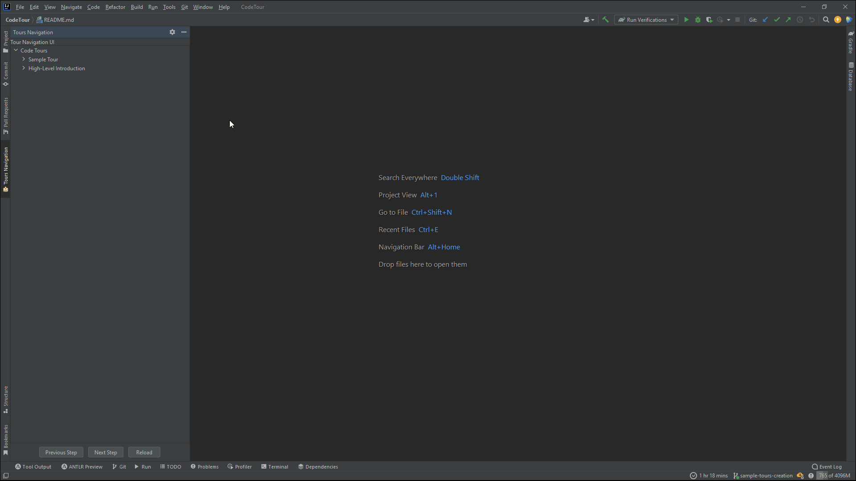Image resolution: width=856 pixels, height=481 pixels.
Task: Update project with blue Git arrow
Action: pos(765,20)
